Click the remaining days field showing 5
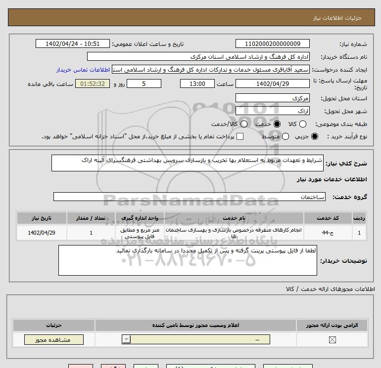Image resolution: width=381 pixels, height=368 pixels. pos(144,83)
